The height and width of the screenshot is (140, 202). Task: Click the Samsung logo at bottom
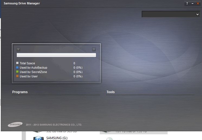click(15, 124)
